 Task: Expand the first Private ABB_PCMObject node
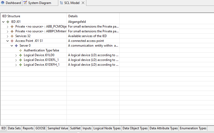coord(7,26)
